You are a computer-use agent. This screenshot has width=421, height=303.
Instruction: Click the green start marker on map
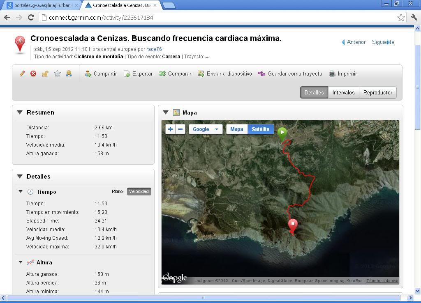tap(282, 133)
